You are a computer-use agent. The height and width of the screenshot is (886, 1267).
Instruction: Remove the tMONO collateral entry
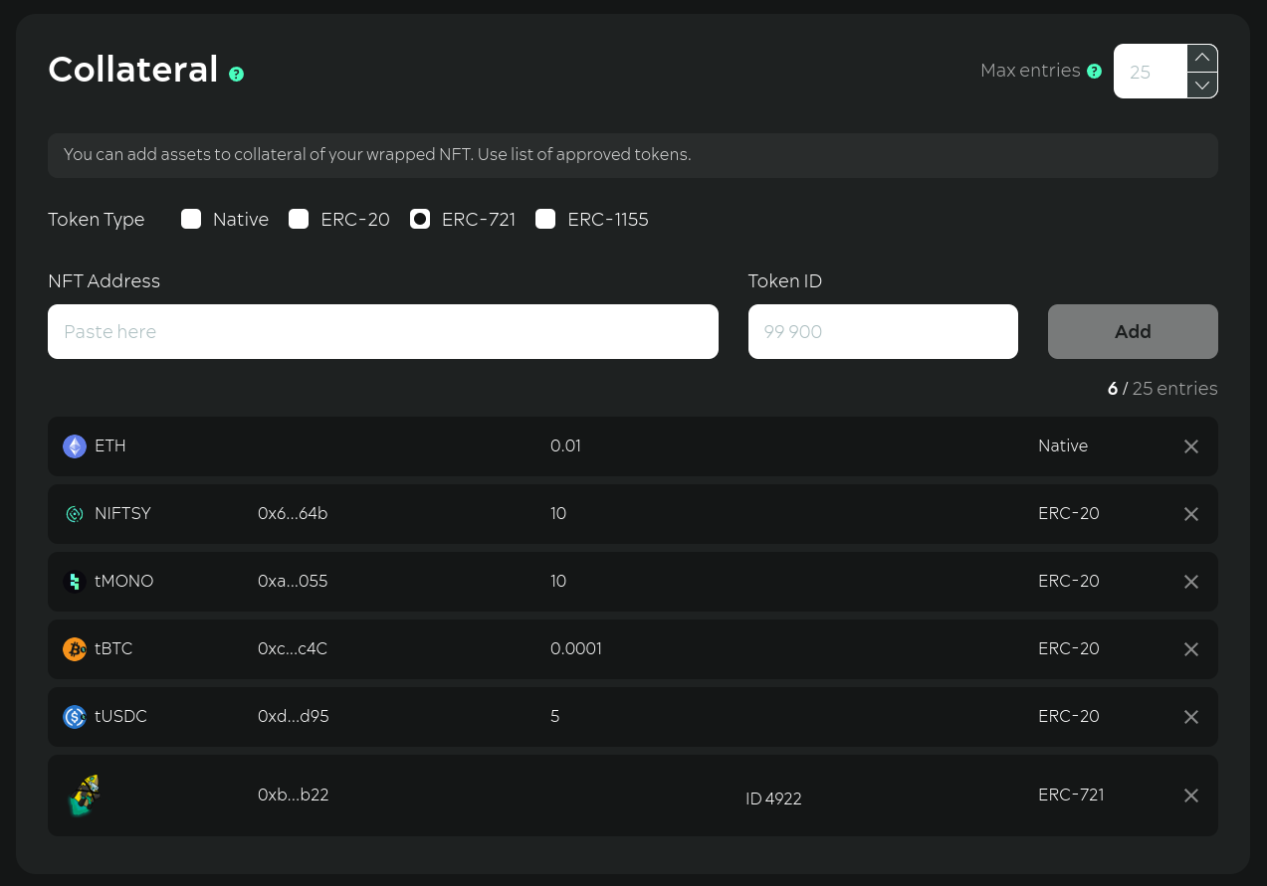[1190, 582]
